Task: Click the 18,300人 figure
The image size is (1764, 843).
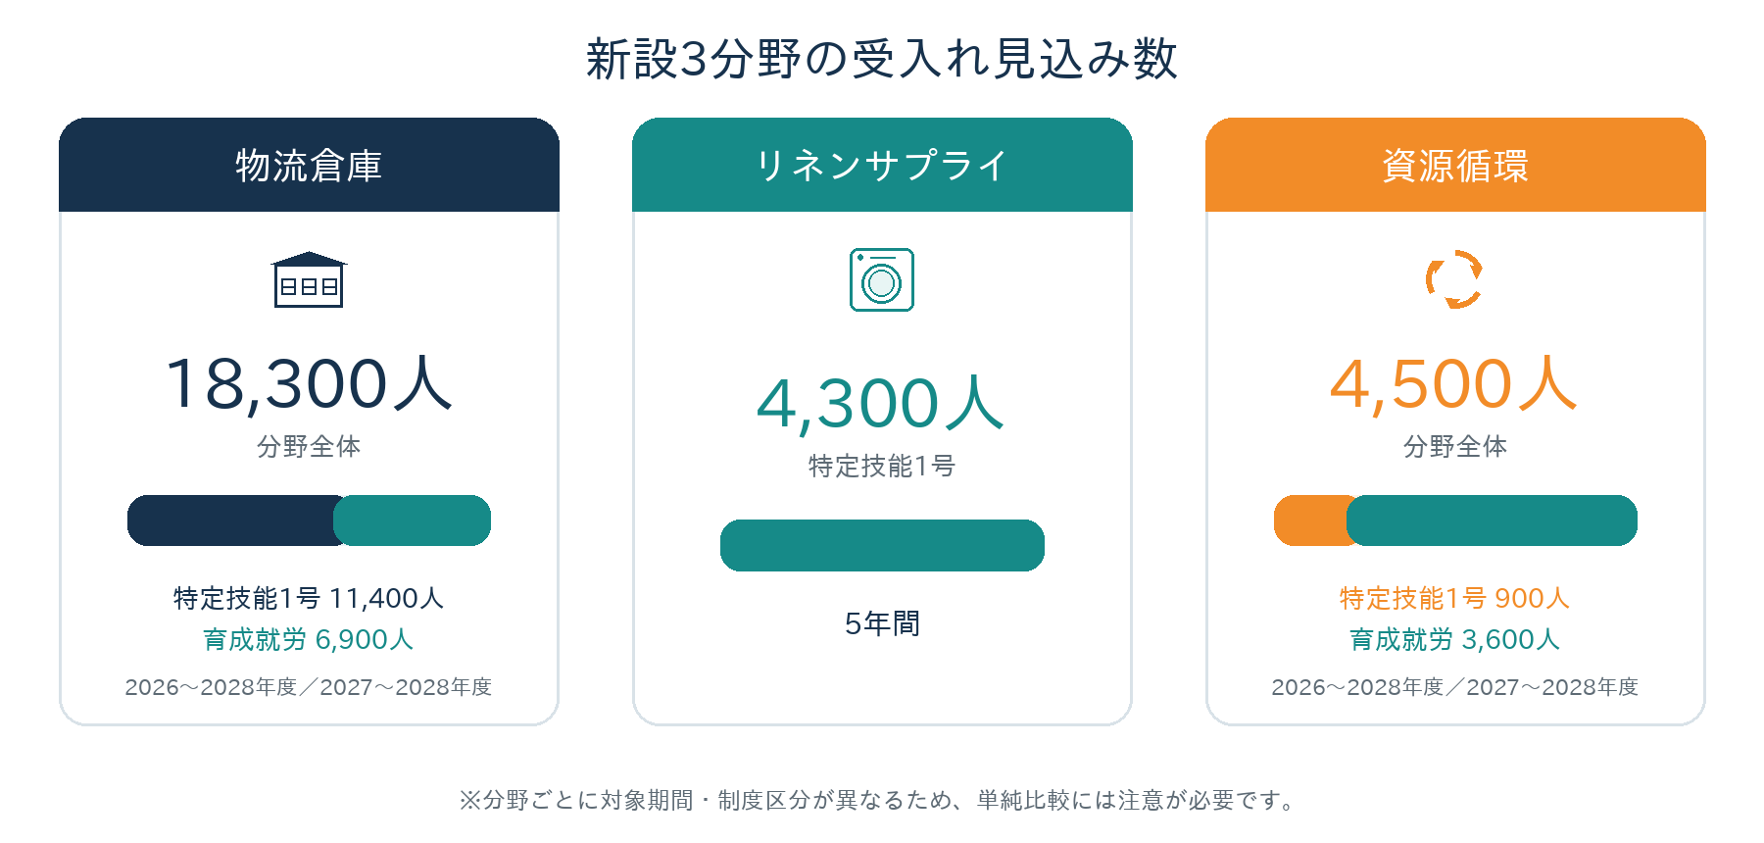Action: pos(309,383)
